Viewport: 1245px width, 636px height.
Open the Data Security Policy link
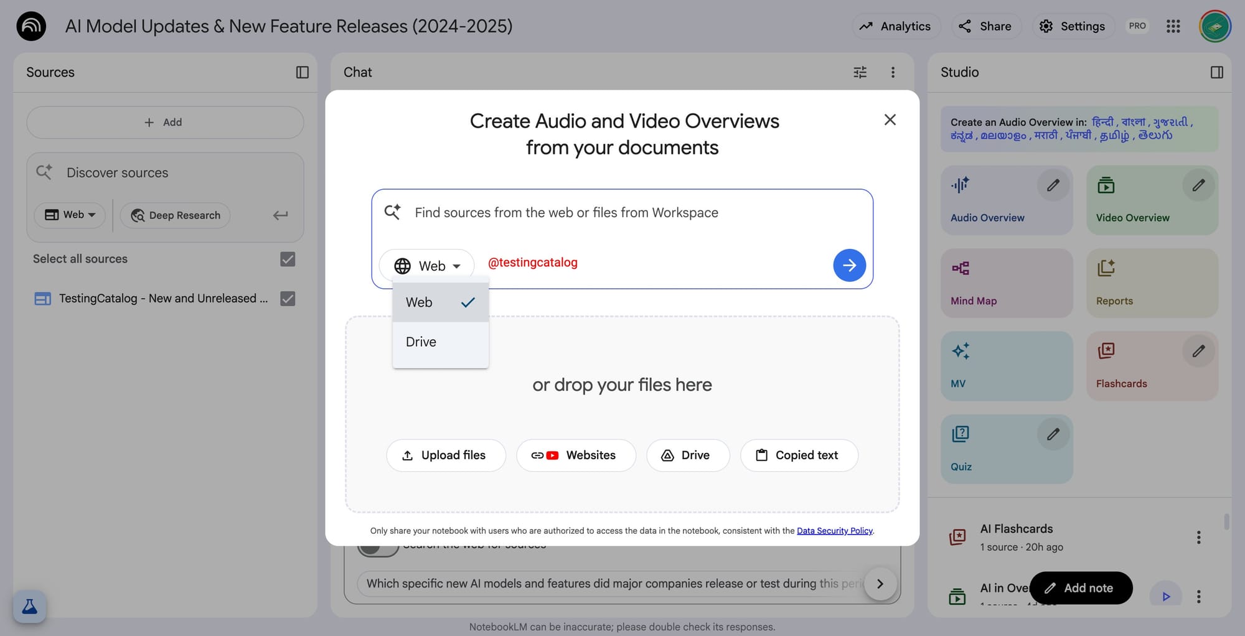(834, 531)
